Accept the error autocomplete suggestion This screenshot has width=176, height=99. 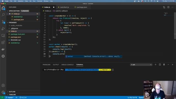point(94,56)
